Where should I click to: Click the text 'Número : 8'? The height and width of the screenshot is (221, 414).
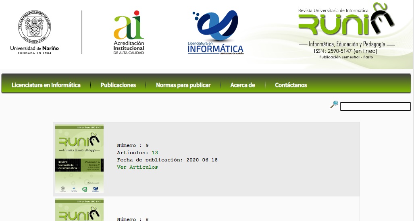133,219
